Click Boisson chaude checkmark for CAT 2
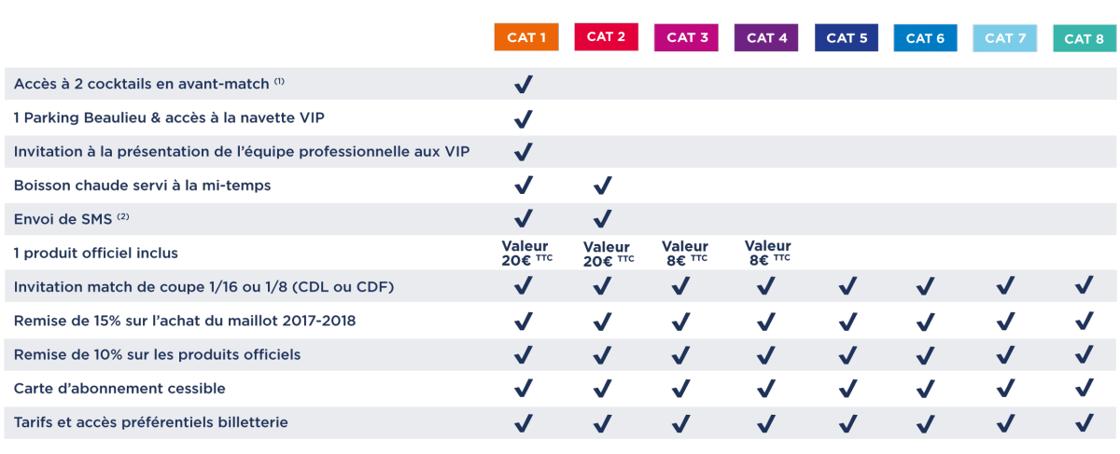The width and height of the screenshot is (1120, 454). 603,186
